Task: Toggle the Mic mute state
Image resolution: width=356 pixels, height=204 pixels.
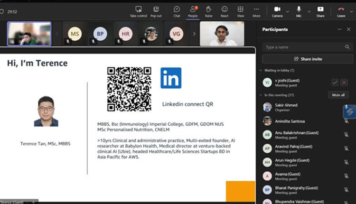Action: pos(299,10)
